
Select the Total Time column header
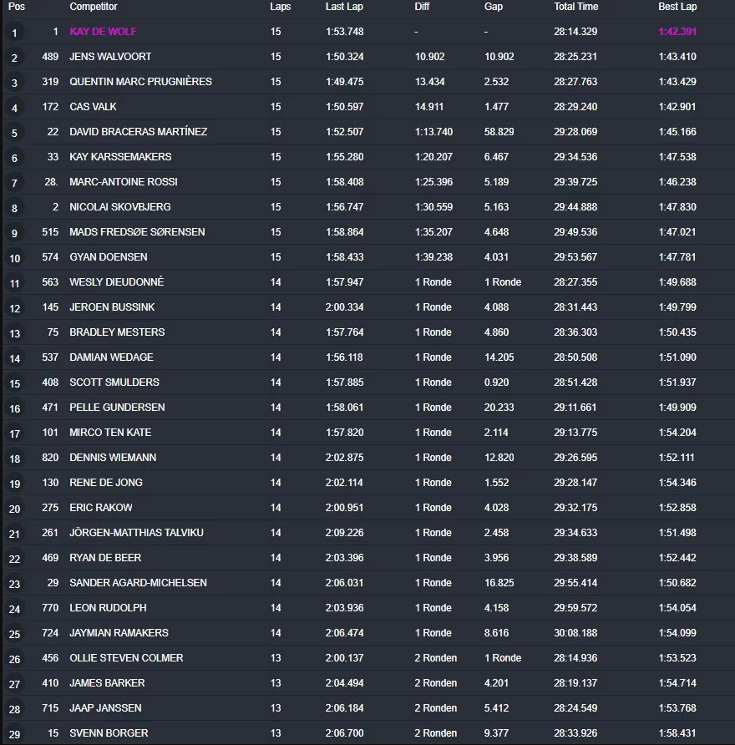[x=575, y=7]
